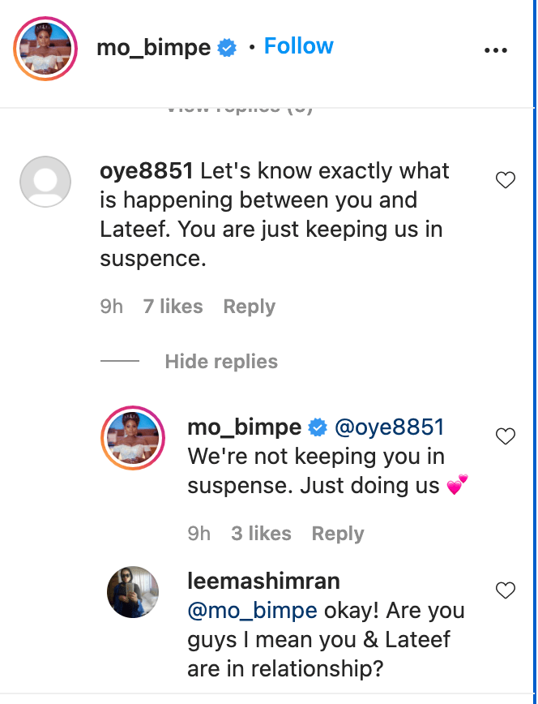Open mo_bimpe's avatar beside her reply
The height and width of the screenshot is (704, 538).
(x=133, y=439)
